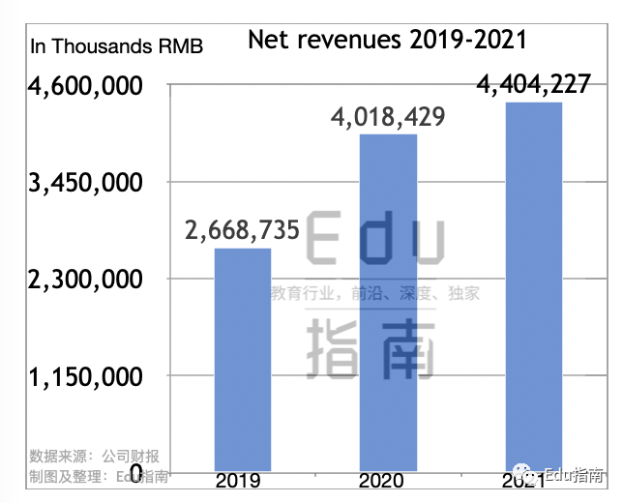Click the chart title Net revenues 2019-2021
This screenshot has height=503, width=623.
point(387,40)
